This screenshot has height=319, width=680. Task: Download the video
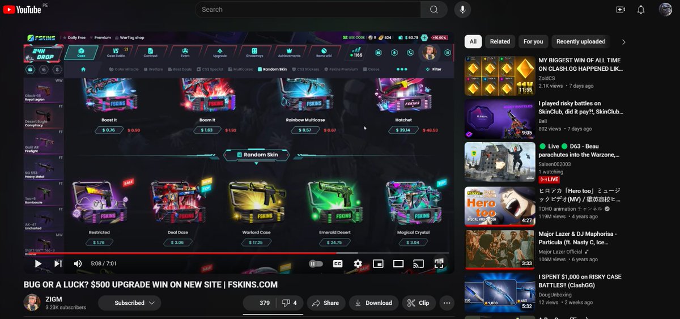pos(373,303)
